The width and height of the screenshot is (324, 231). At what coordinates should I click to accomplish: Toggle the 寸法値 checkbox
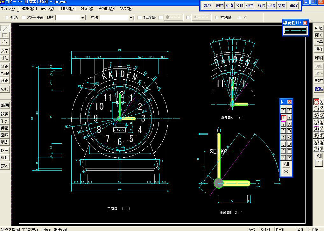point(216,18)
